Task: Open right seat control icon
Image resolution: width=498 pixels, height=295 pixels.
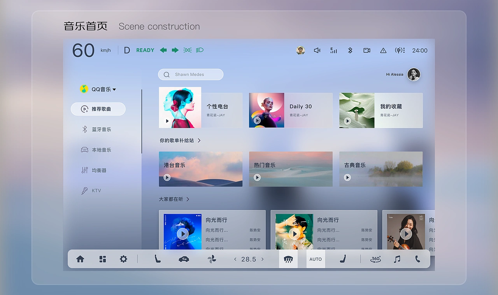Action: click(343, 259)
